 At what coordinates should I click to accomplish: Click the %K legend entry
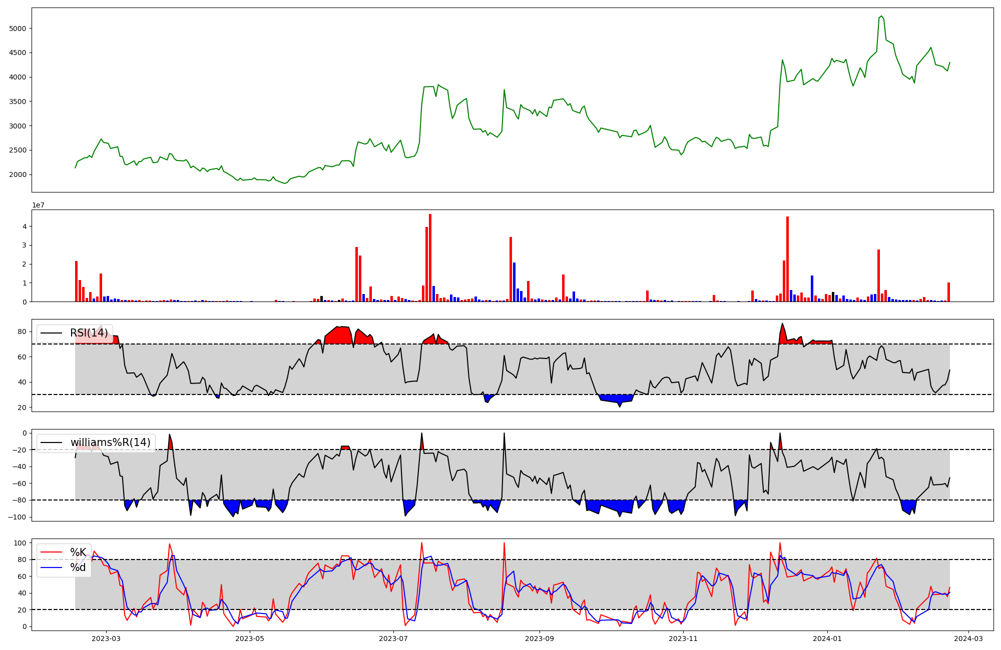coord(78,552)
